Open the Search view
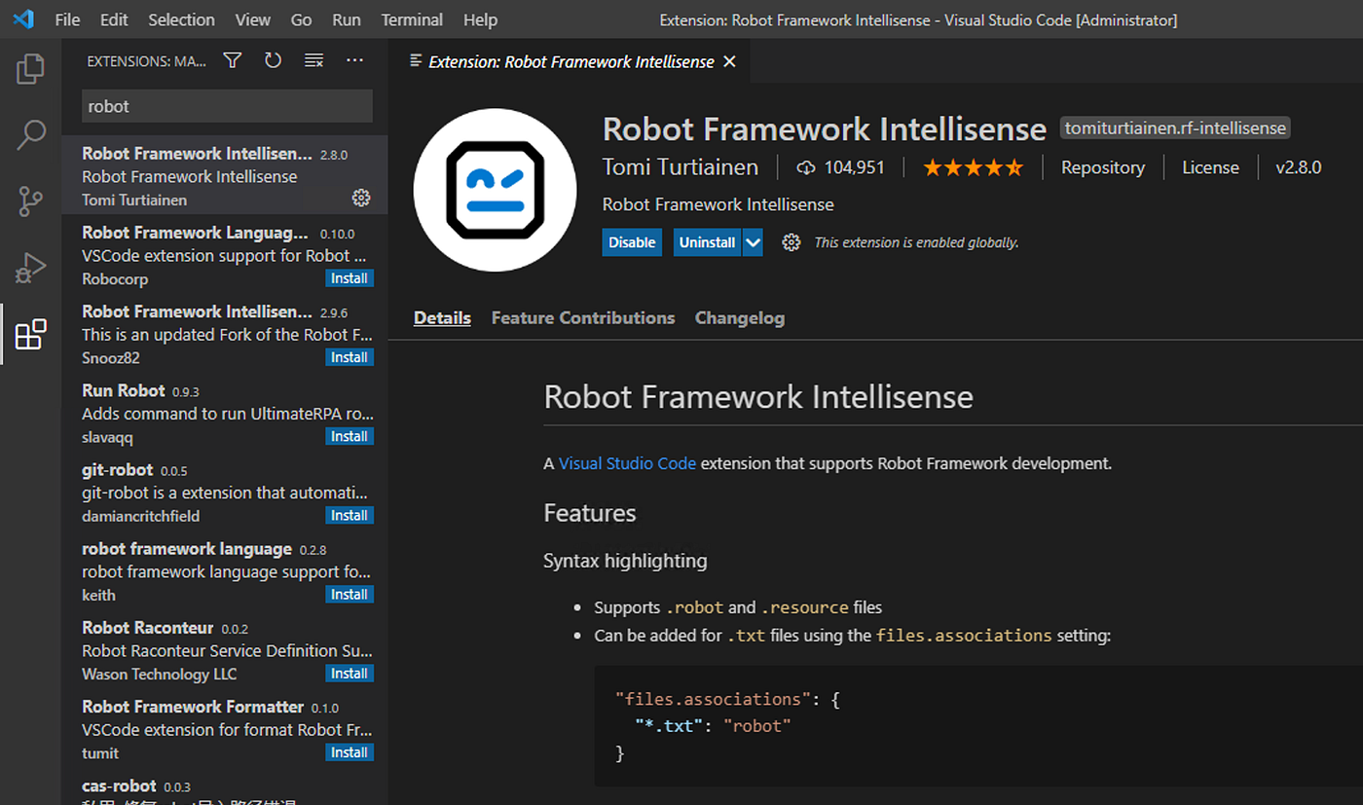1363x805 pixels. (30, 134)
